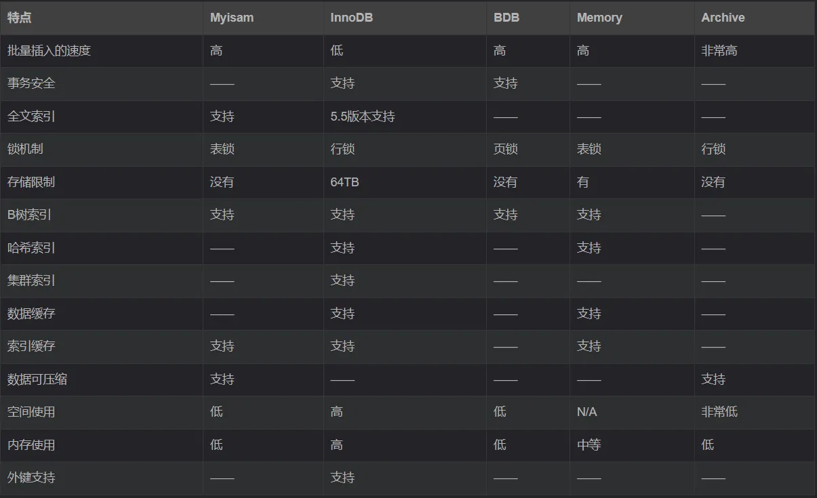
Task: Select the InnoDB column header
Action: click(x=352, y=18)
